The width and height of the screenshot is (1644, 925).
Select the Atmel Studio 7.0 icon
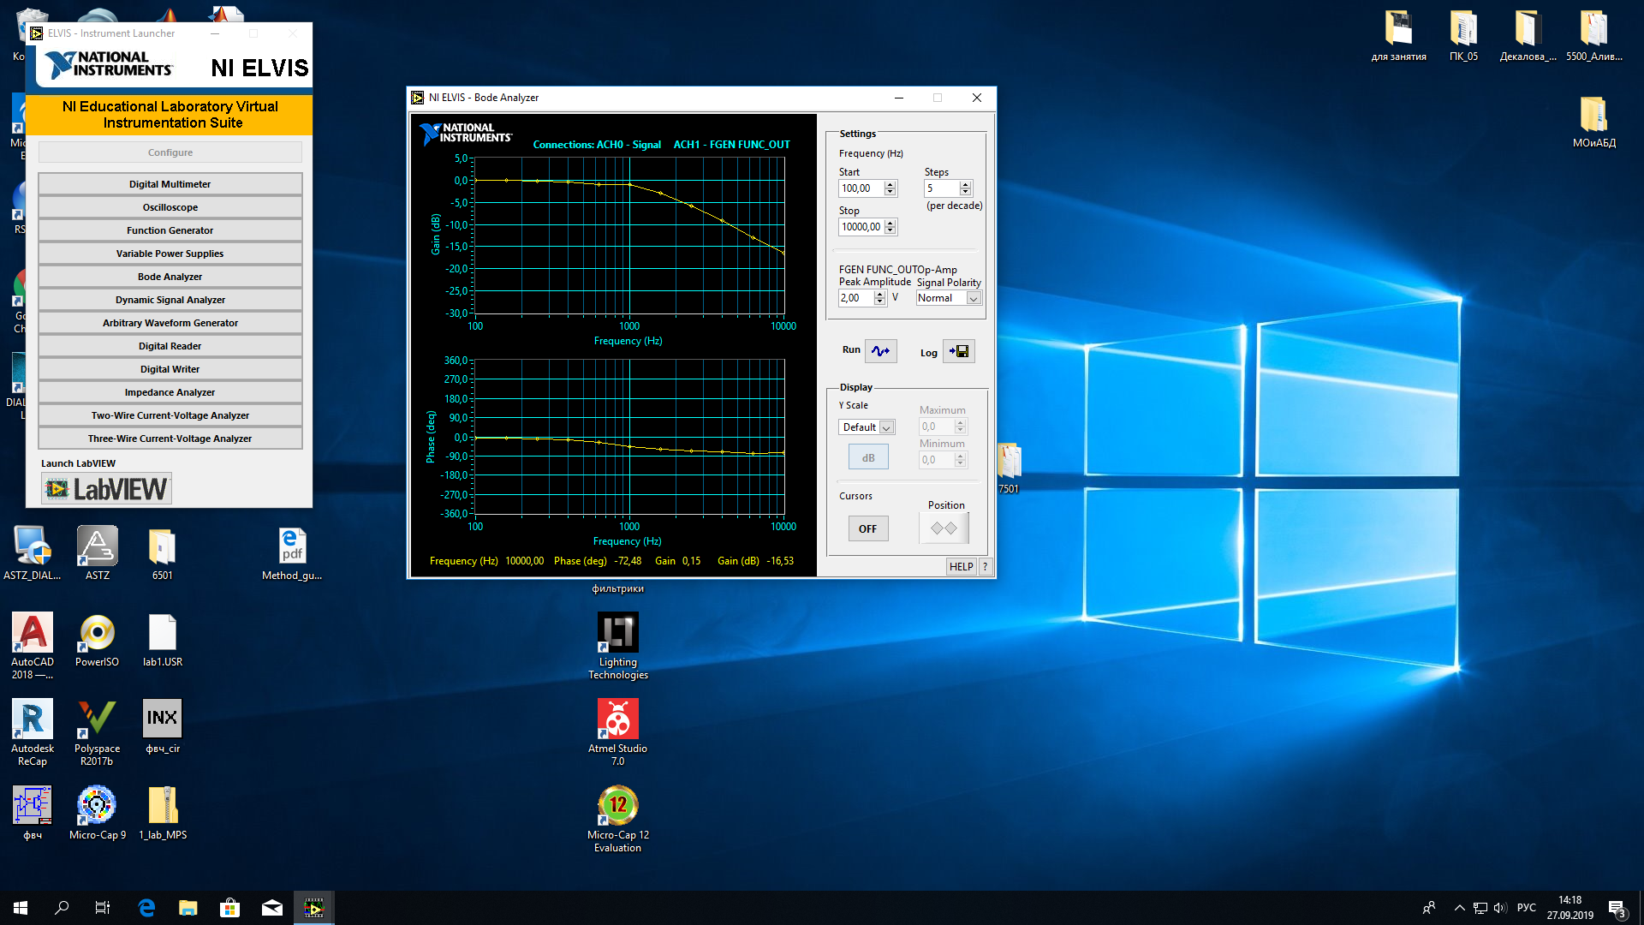point(618,733)
